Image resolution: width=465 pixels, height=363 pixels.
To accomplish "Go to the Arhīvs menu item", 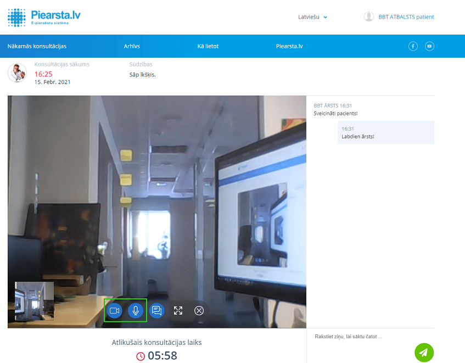I will (x=132, y=46).
